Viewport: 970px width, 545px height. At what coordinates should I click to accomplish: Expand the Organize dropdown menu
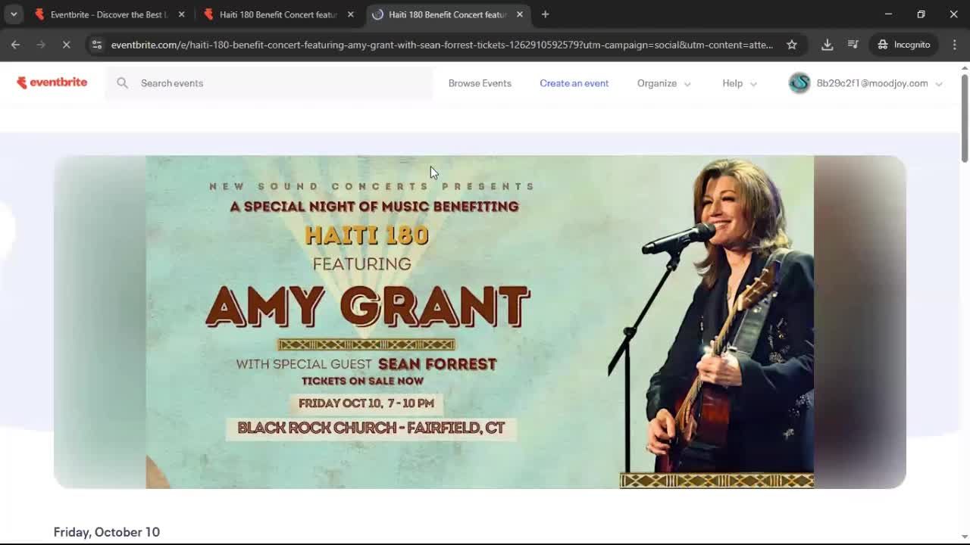(x=665, y=83)
